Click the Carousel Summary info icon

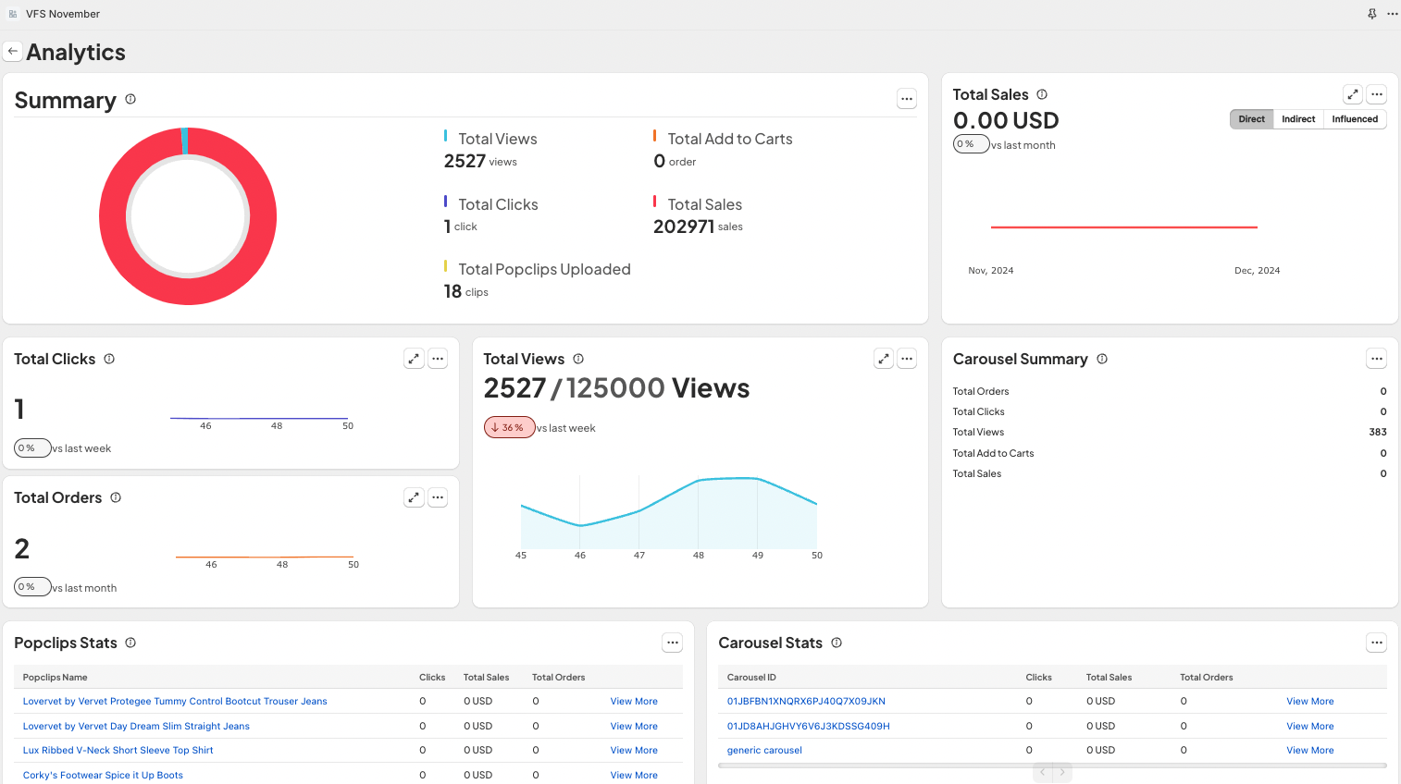click(x=1102, y=359)
